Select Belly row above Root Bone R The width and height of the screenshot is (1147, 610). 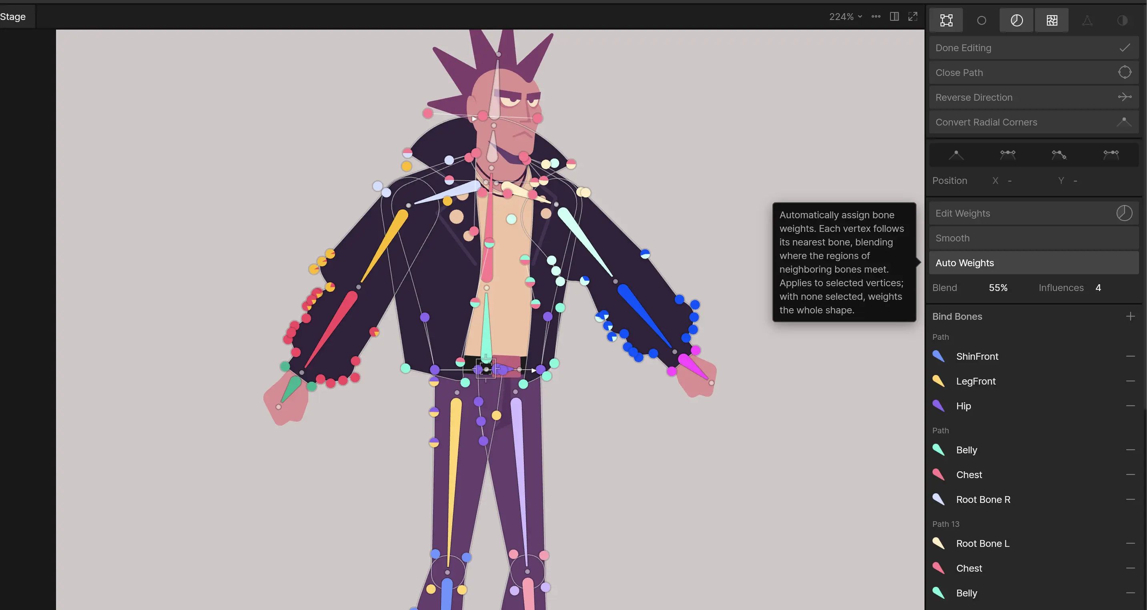pos(1034,450)
